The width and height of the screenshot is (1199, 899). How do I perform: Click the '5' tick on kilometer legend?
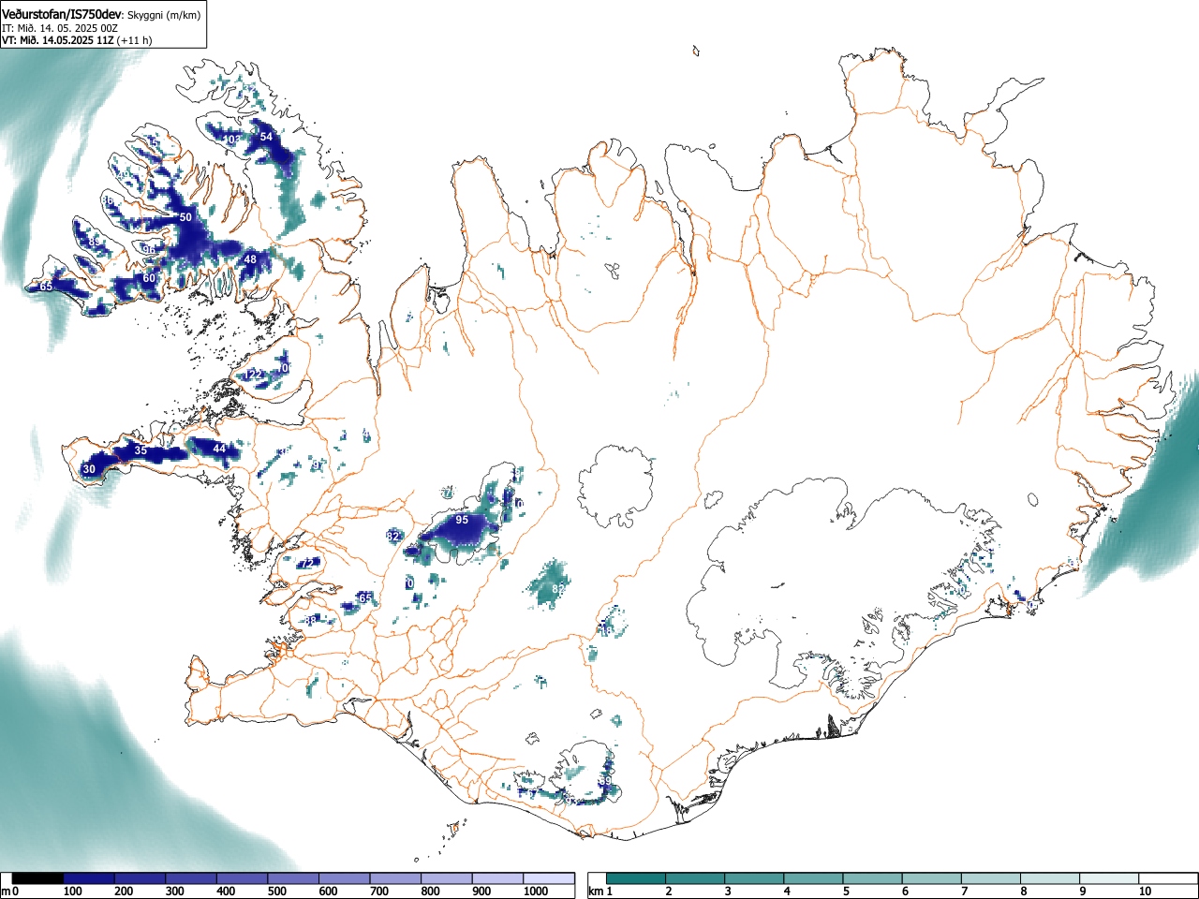pyautogui.click(x=845, y=892)
